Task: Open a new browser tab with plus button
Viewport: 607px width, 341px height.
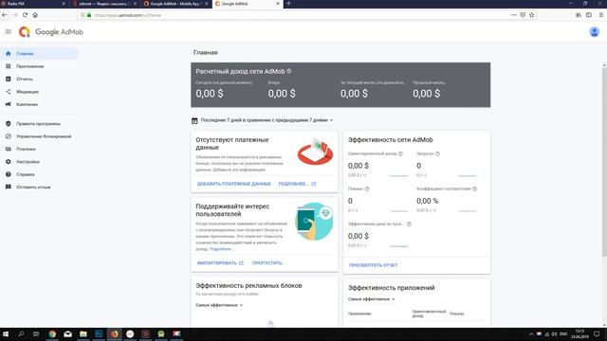Action: (x=288, y=4)
